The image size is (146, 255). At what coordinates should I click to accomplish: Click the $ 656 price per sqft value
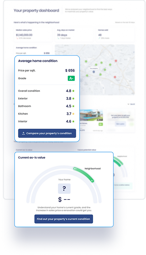pyautogui.click(x=70, y=70)
